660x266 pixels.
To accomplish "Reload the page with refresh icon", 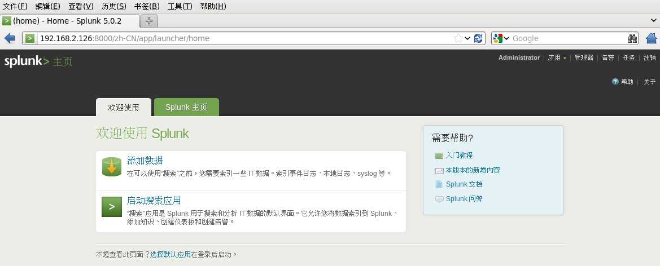I will click(x=478, y=38).
